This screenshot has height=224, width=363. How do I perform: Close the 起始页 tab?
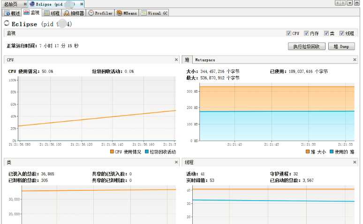pos(25,4)
